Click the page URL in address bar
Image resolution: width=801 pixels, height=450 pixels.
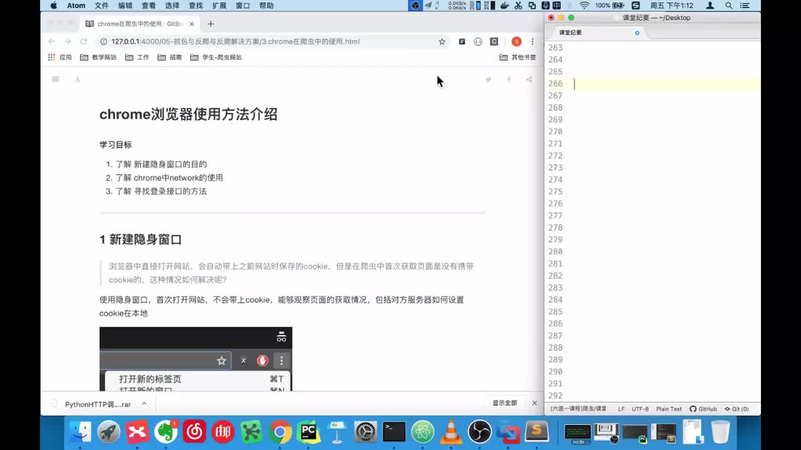[235, 41]
